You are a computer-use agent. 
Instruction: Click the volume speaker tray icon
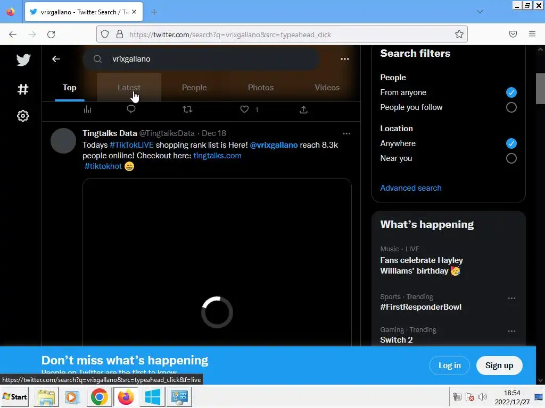[482, 397]
